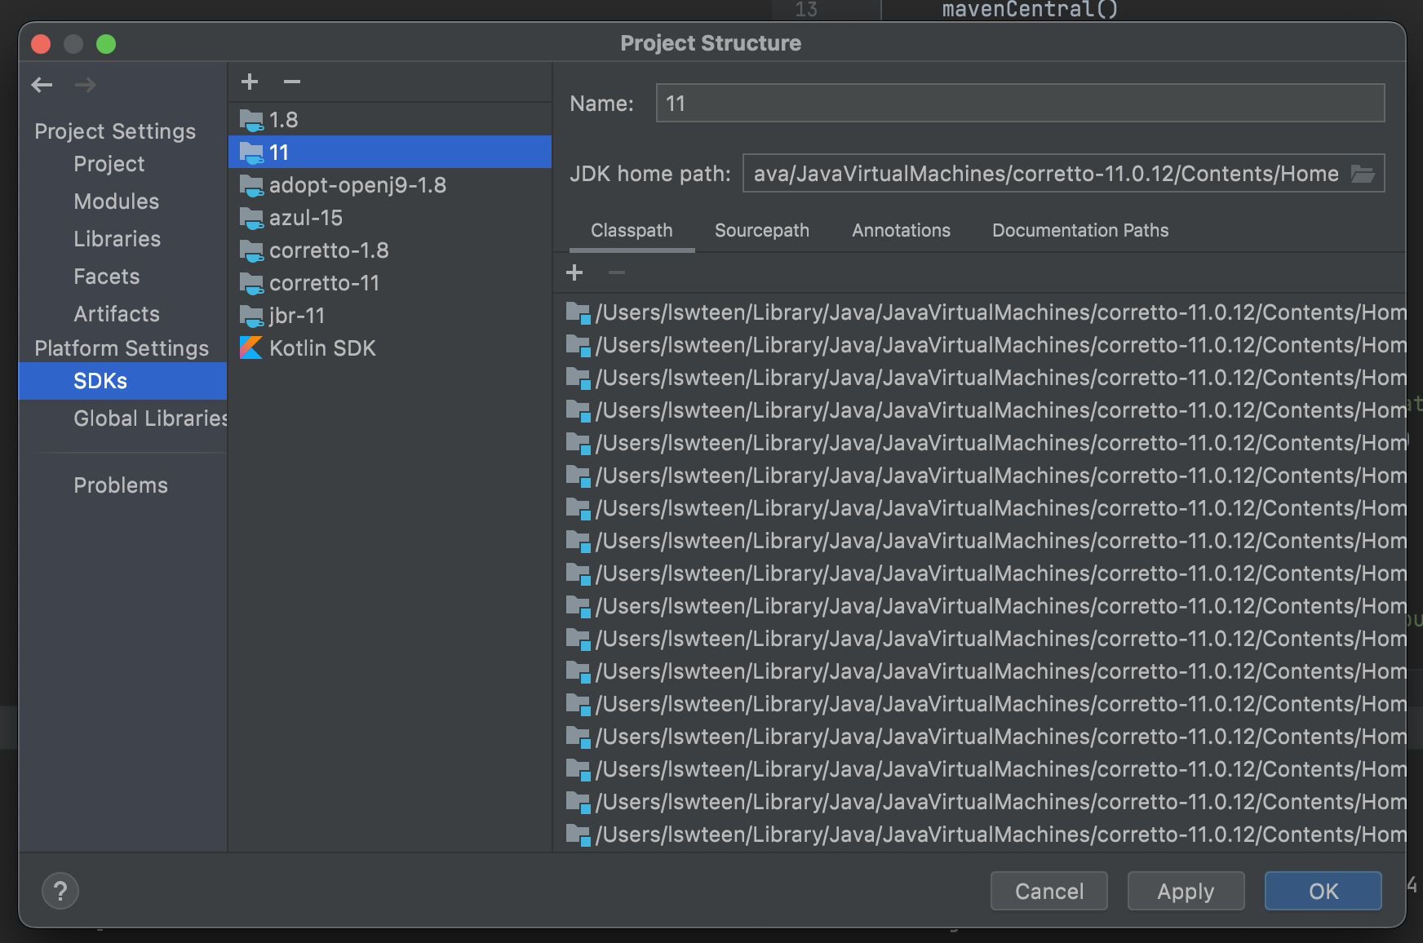Add classpath entry with plus icon

pyautogui.click(x=574, y=272)
